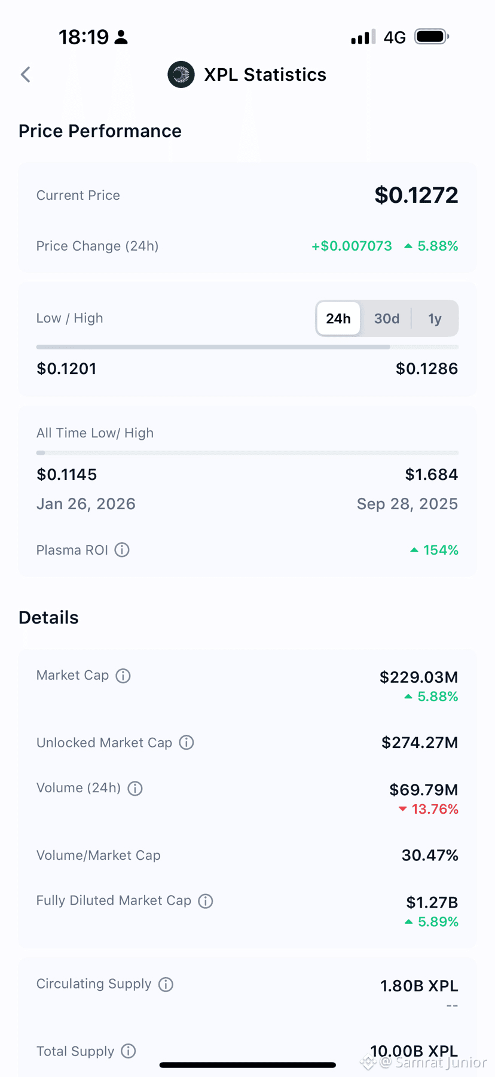Image resolution: width=495 pixels, height=1077 pixels.
Task: Open Plasma ROI info tooltip
Action: 122,550
